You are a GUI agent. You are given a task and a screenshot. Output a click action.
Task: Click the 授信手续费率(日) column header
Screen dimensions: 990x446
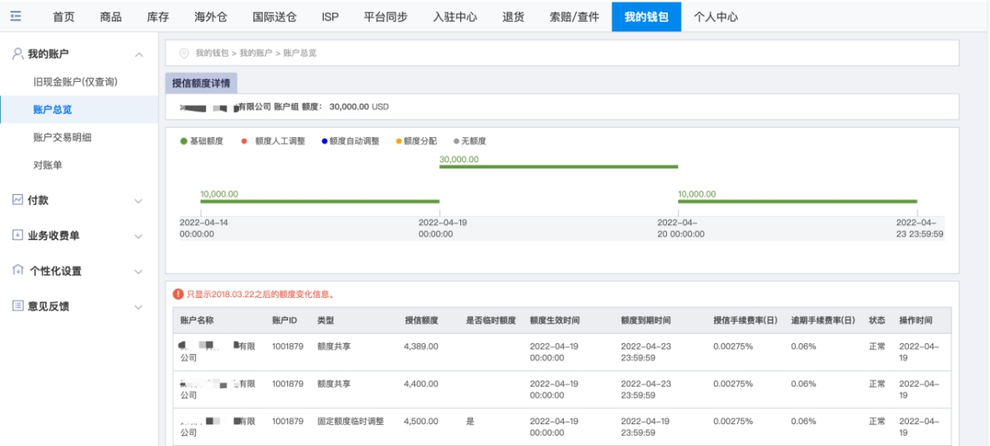[x=745, y=320]
